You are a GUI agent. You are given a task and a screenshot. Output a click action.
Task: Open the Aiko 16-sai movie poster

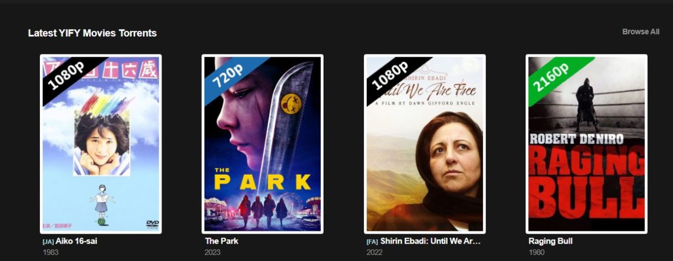click(100, 144)
